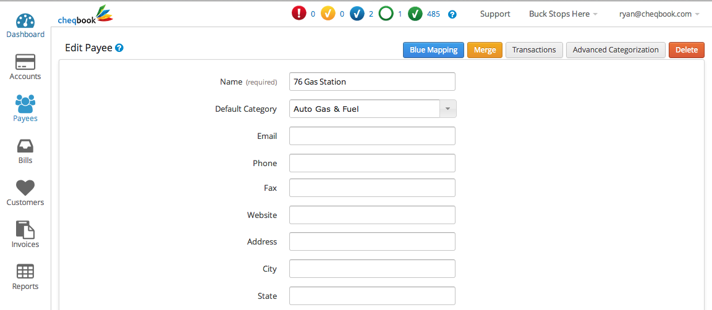The width and height of the screenshot is (712, 310).
Task: Open the Dashboard gauge icon
Action: click(x=25, y=21)
